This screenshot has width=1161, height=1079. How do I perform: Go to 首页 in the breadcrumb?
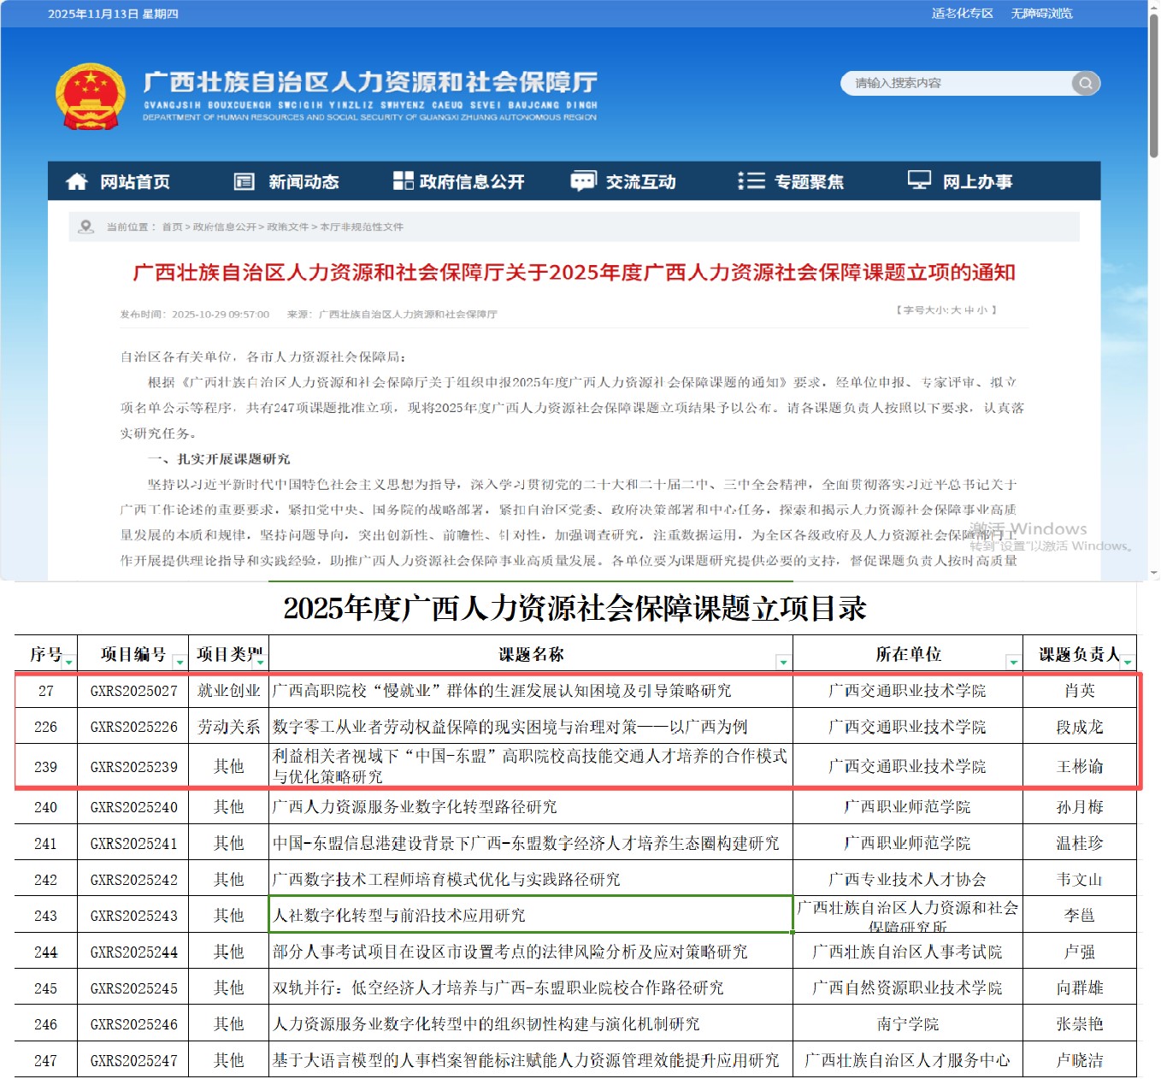[x=172, y=227]
